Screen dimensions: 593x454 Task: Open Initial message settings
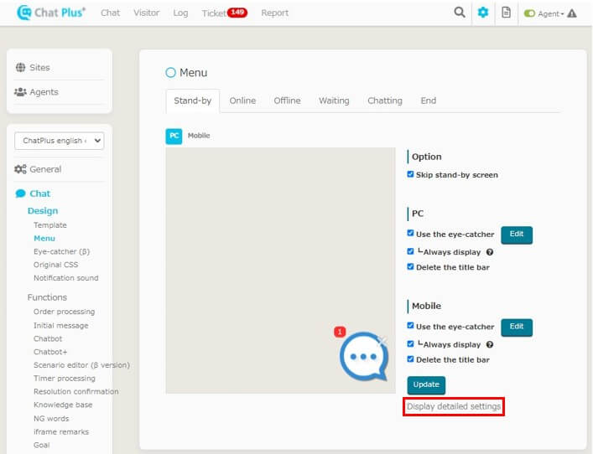[60, 326]
